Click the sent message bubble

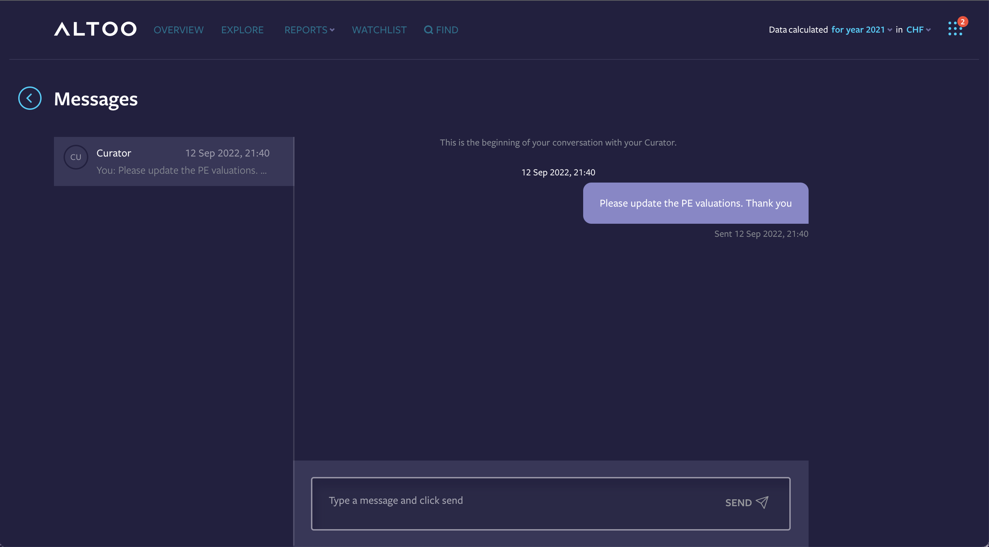pos(695,203)
